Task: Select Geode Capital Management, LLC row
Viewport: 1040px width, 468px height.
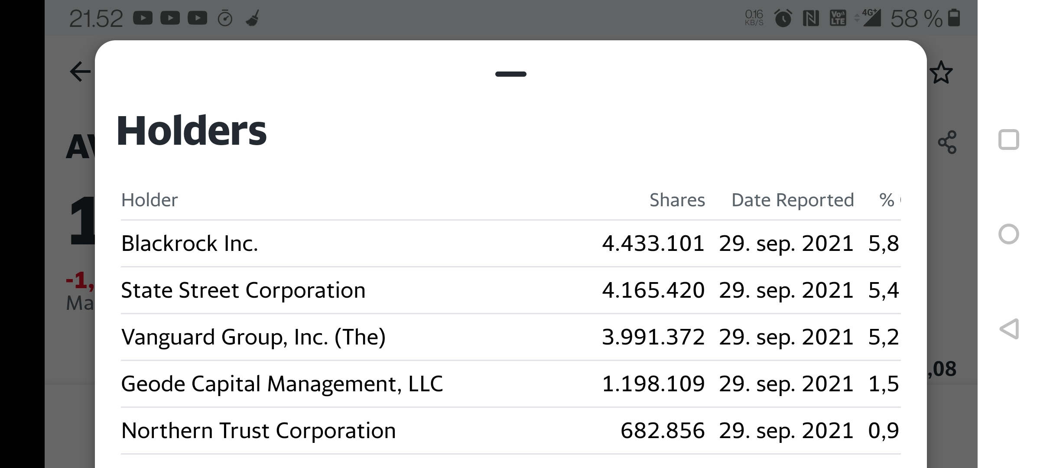Action: (511, 384)
